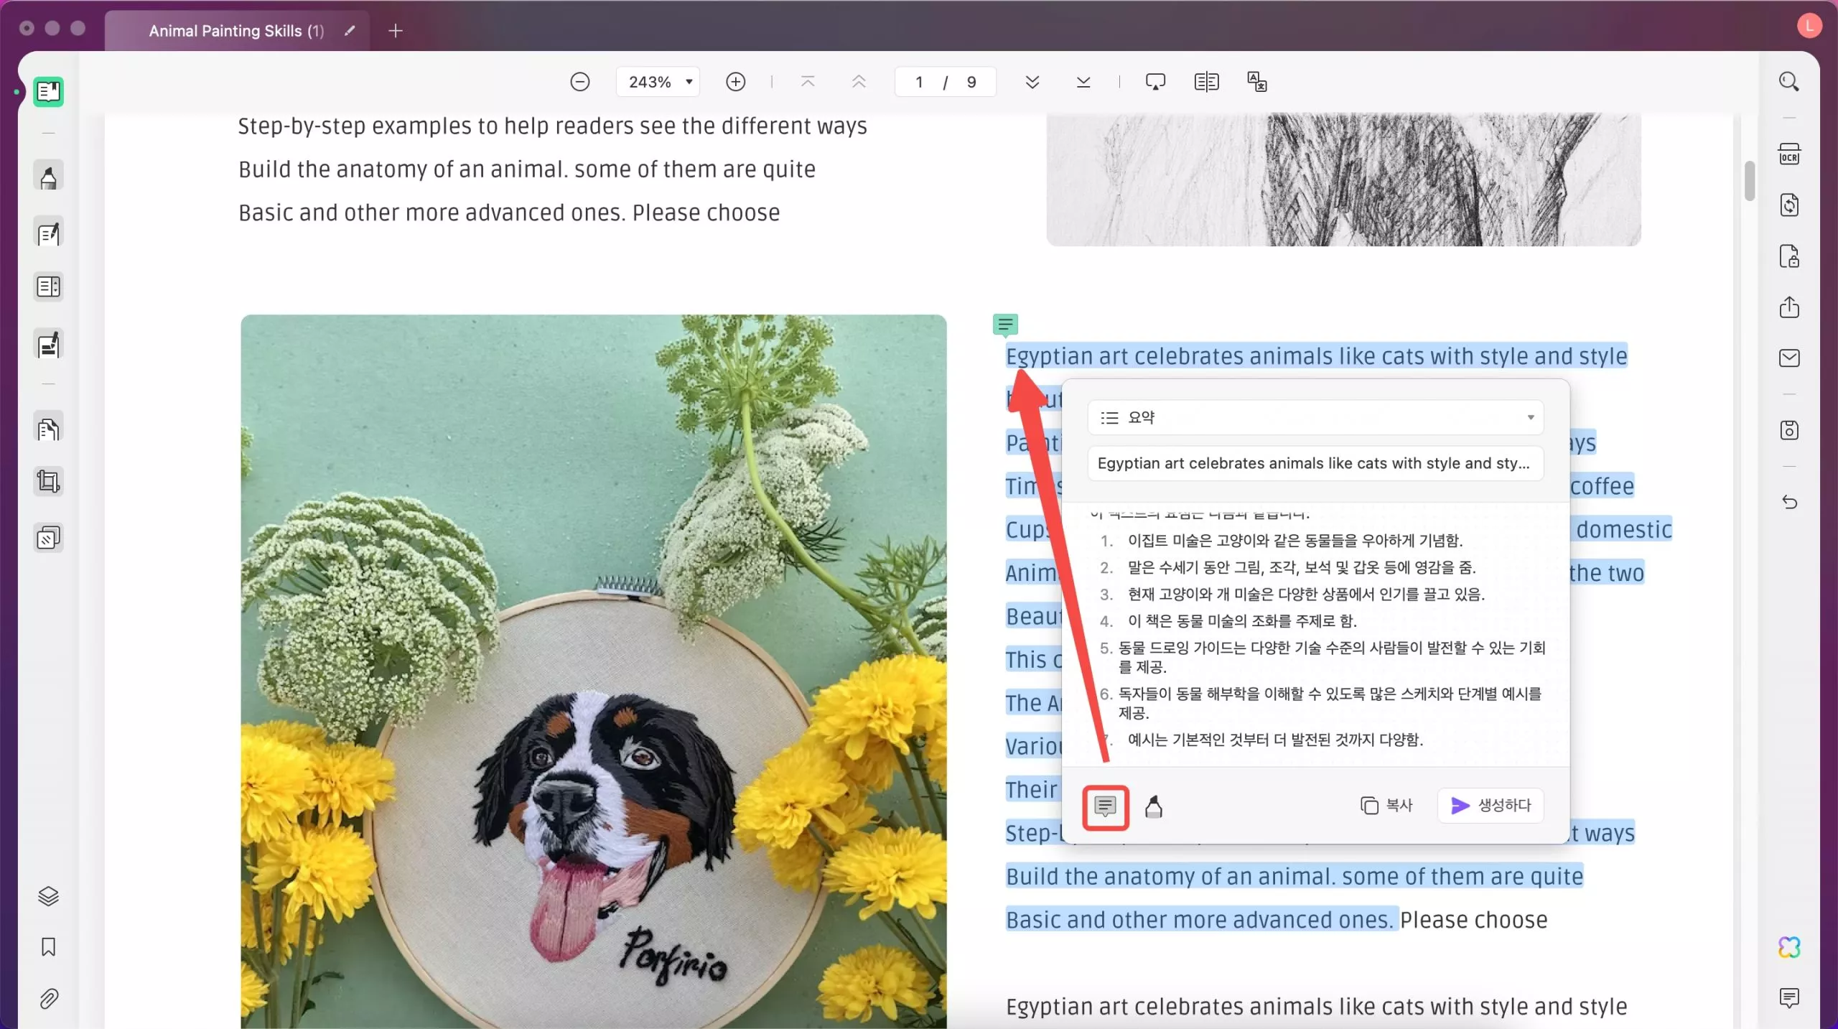This screenshot has width=1838, height=1029.
Task: Open the Organize pages tool in sidebar
Action: [x=48, y=287]
